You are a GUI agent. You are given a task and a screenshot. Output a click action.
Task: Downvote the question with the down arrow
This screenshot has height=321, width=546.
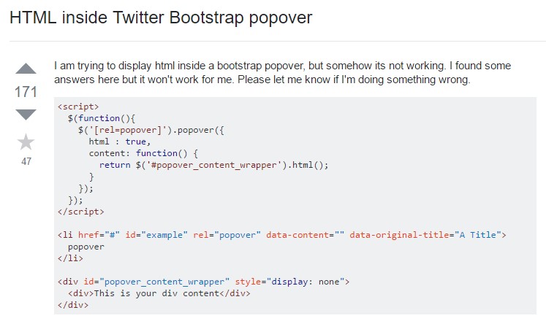26,115
